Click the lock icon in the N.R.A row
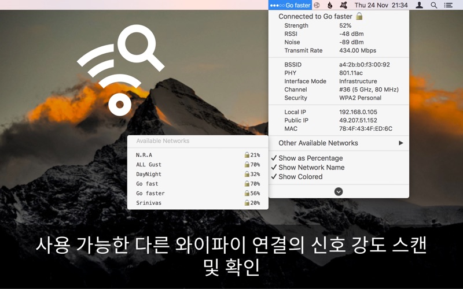Viewport: 463px width, 289px height. [247, 154]
